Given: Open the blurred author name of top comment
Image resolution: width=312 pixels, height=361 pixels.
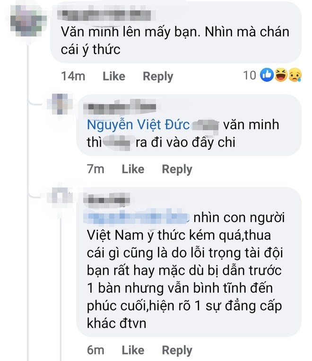Looking at the screenshot, I should (106, 15).
